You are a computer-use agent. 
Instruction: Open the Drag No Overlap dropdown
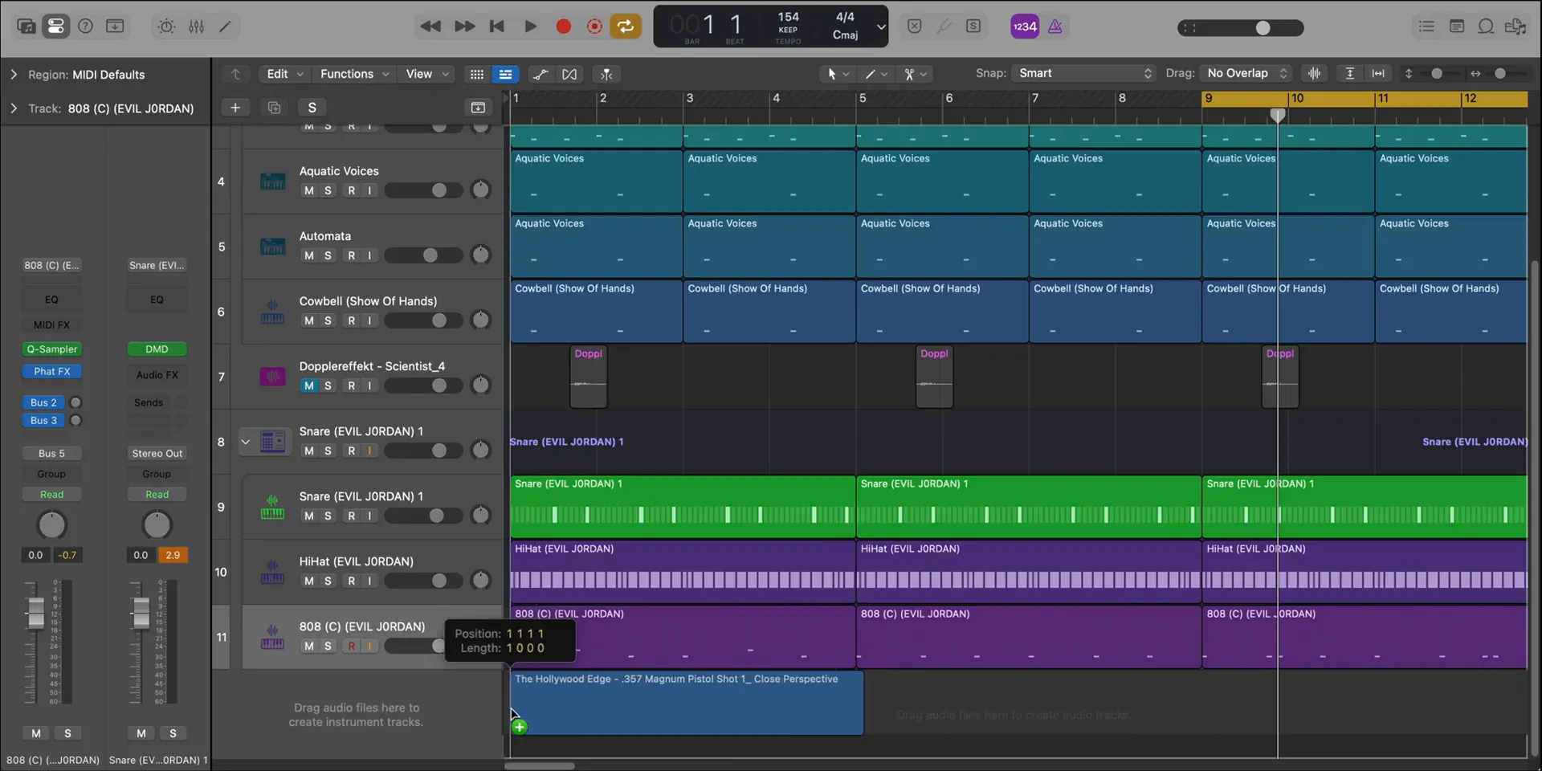point(1246,73)
